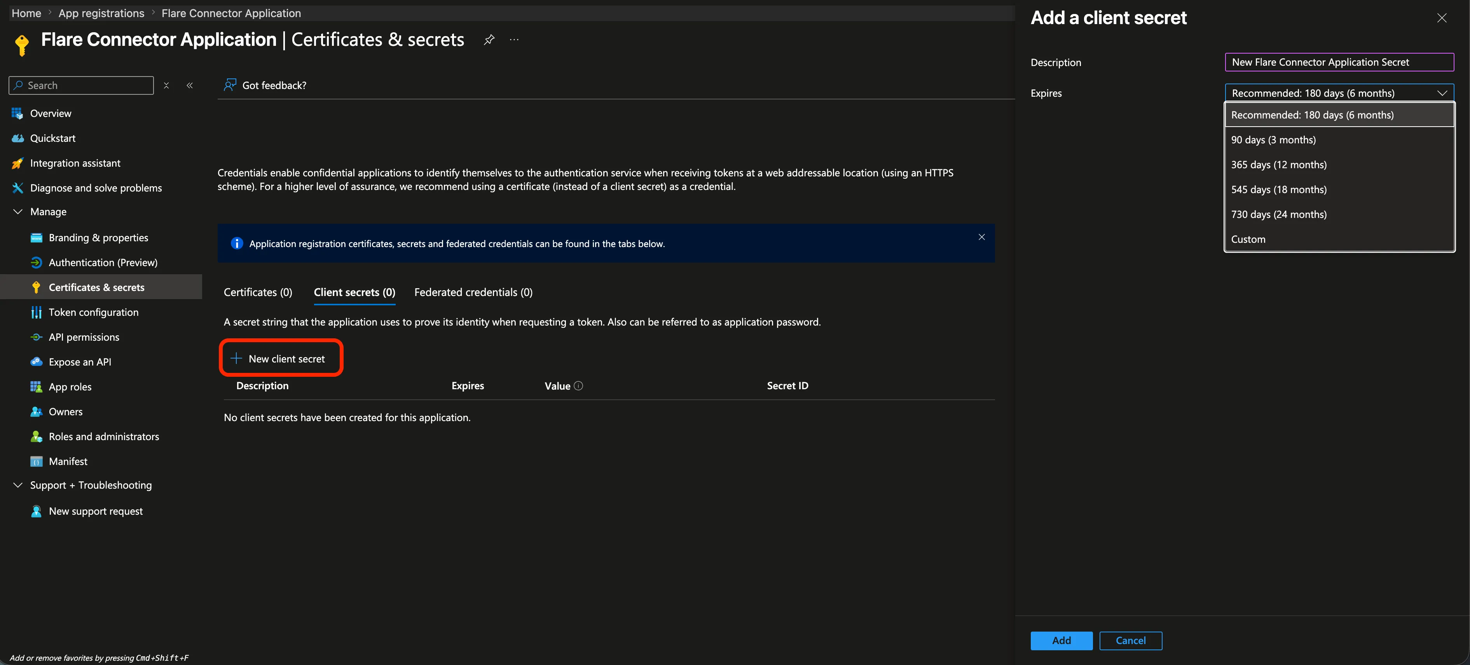
Task: Choose 730 days (24 months) expiry option
Action: coord(1339,214)
